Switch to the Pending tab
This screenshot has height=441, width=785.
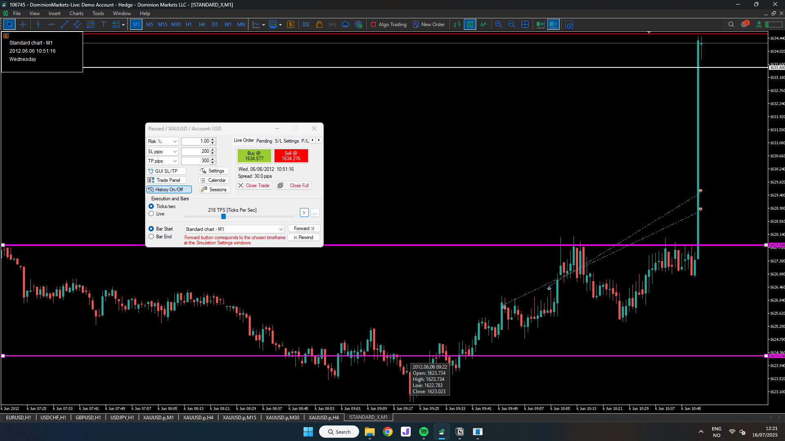(264, 141)
